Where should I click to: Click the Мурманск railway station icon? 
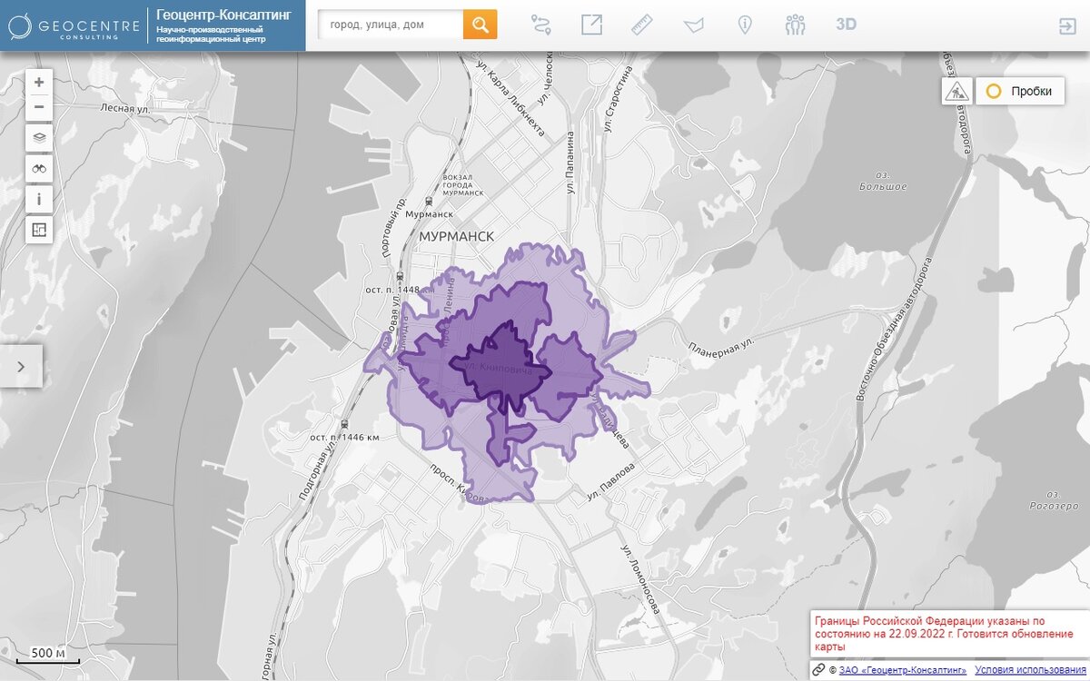428,202
